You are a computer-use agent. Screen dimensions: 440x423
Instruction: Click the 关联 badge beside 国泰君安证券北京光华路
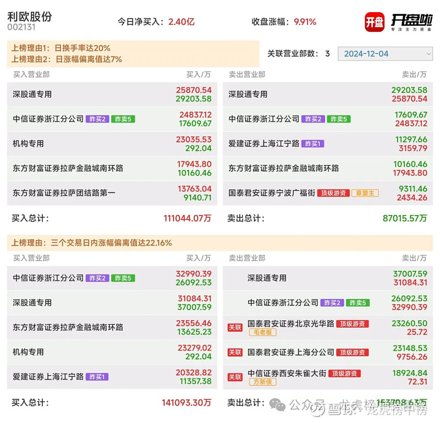235,327
